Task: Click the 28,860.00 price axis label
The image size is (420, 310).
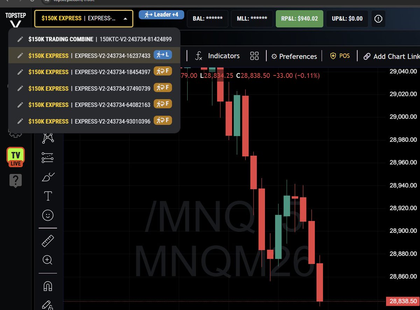Action: click(x=403, y=276)
